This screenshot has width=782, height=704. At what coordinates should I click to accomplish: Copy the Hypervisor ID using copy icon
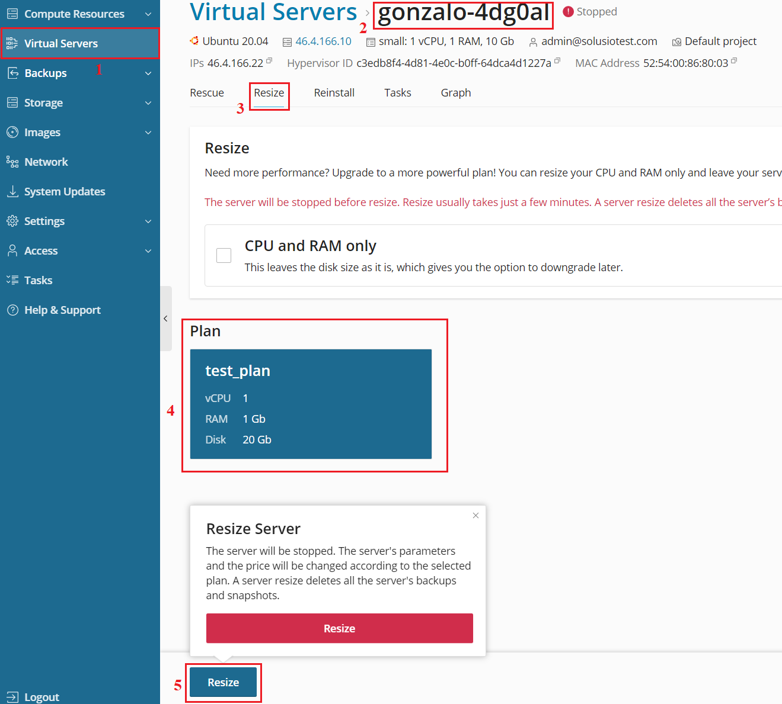[x=557, y=61]
